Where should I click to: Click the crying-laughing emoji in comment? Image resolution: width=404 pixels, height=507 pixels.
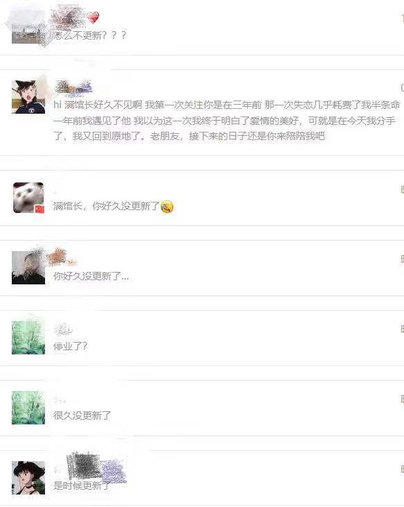pyautogui.click(x=167, y=207)
